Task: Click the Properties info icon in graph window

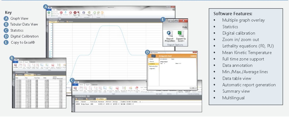Action: [x=84, y=12]
